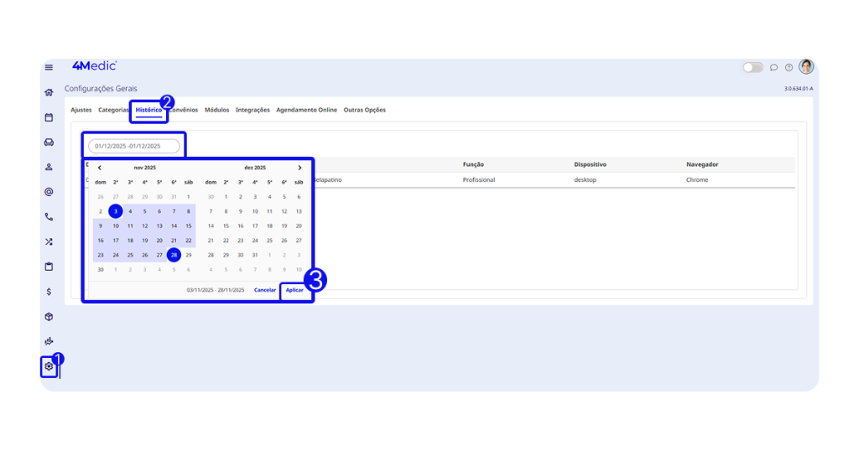Viewport: 859px width, 451px height.
Task: Open the Agendamento Online tab
Action: click(x=306, y=110)
